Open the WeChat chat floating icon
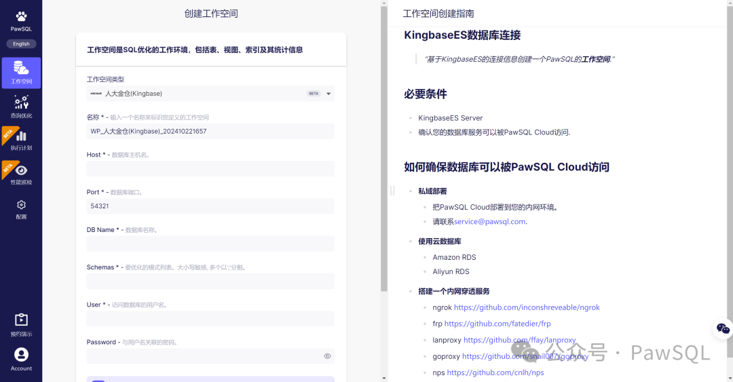The width and height of the screenshot is (733, 382). pyautogui.click(x=723, y=328)
